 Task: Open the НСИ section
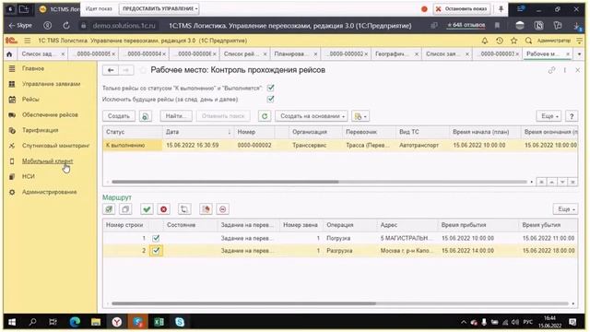[29, 176]
